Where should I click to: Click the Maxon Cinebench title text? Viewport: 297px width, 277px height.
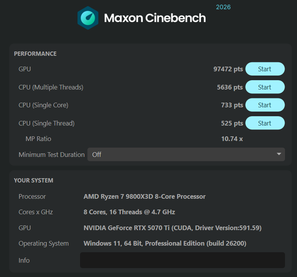(x=155, y=18)
